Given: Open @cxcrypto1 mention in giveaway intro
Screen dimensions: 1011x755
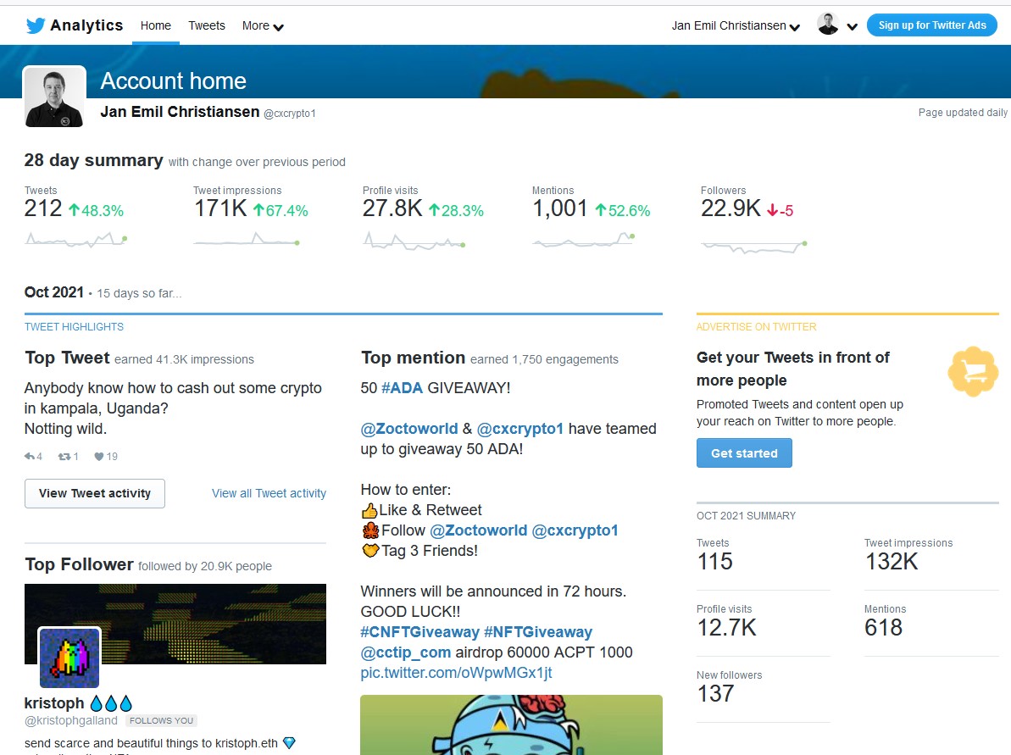Looking at the screenshot, I should click(x=520, y=429).
